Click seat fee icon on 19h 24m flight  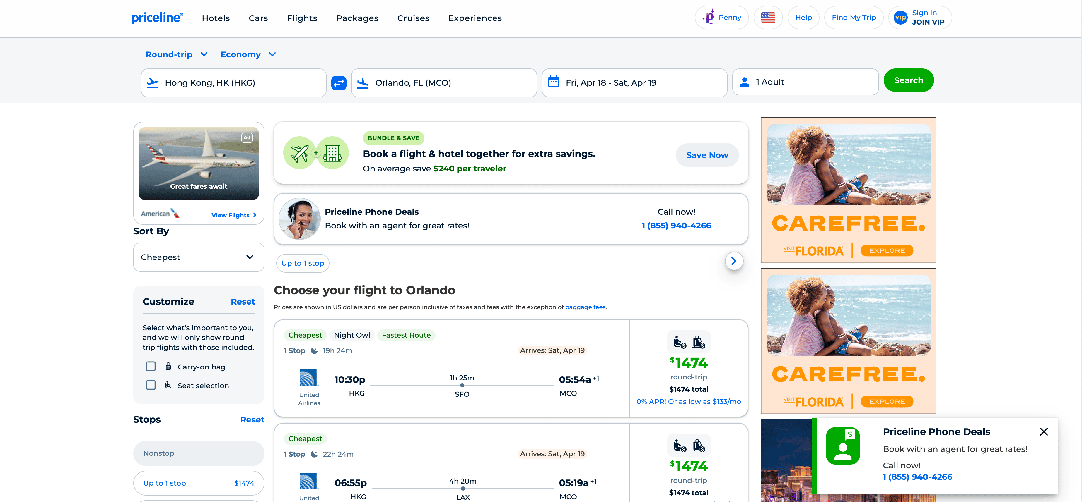tap(680, 342)
